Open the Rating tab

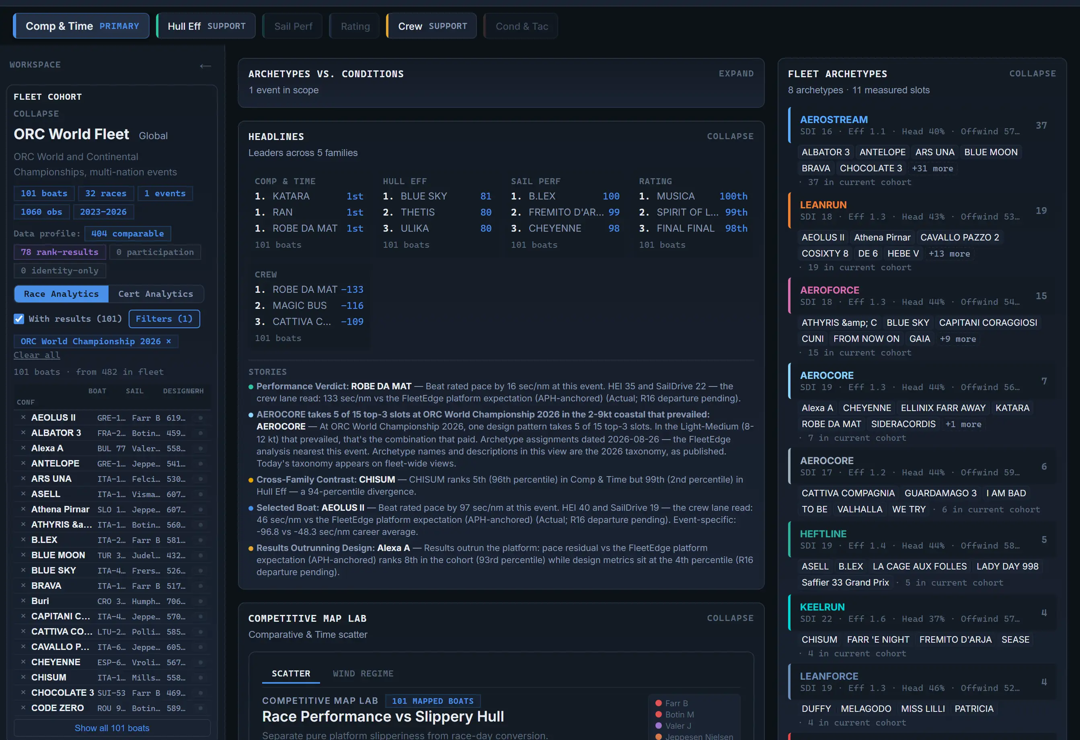pyautogui.click(x=355, y=26)
